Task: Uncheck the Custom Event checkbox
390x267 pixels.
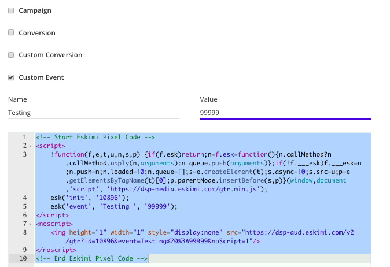Action: pos(11,77)
